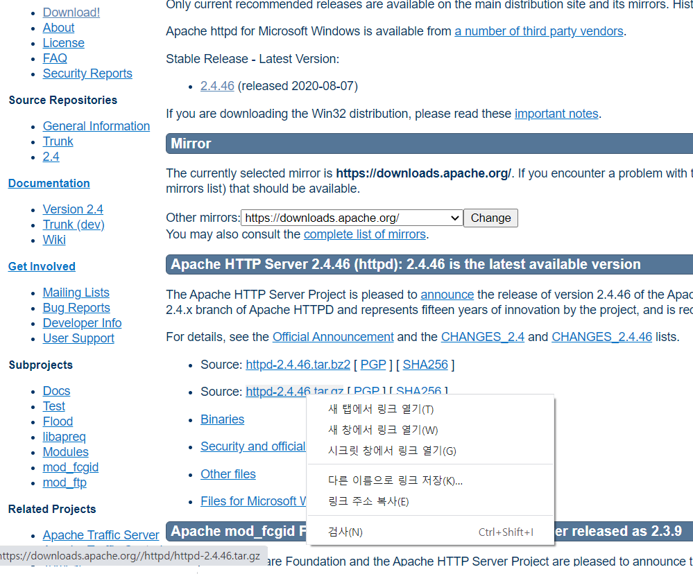This screenshot has width=693, height=574.
Task: Open Trunk (dev) documentation link
Action: click(74, 225)
